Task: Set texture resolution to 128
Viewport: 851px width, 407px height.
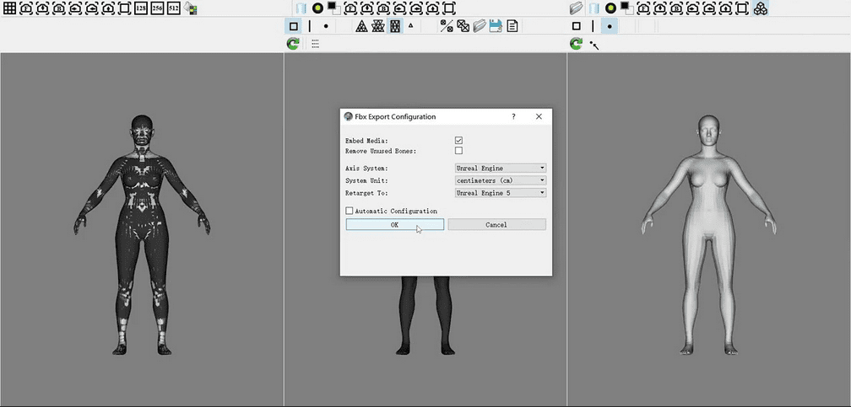Action: [141, 8]
